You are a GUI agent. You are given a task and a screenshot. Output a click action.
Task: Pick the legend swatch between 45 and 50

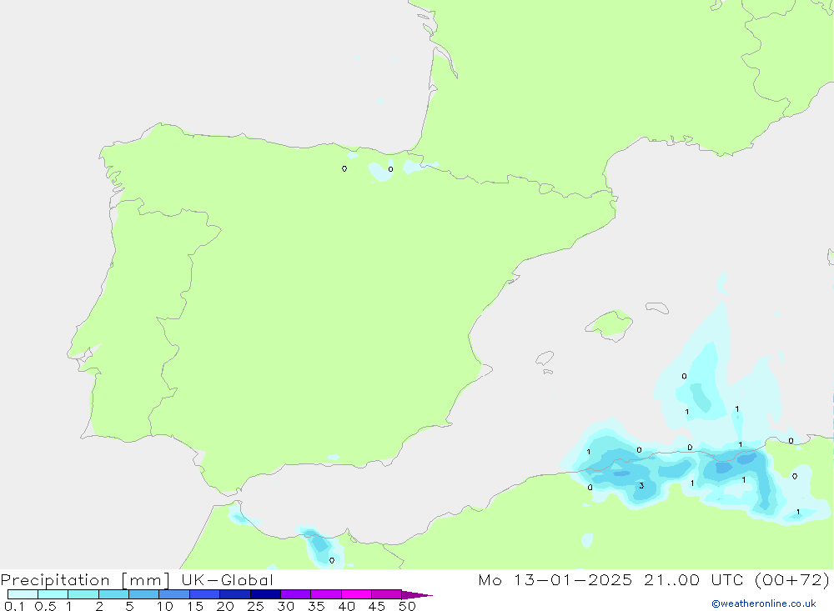(387, 594)
